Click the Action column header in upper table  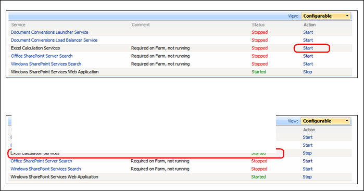(309, 24)
